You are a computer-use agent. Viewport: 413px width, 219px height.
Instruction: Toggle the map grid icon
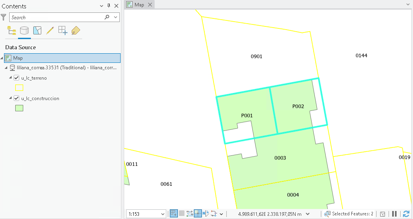182,213
